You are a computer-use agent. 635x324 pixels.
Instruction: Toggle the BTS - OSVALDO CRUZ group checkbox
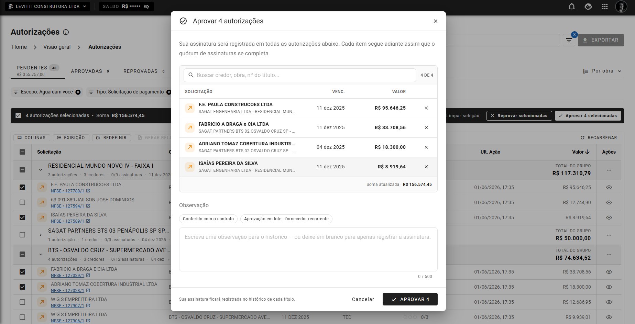[22, 254]
